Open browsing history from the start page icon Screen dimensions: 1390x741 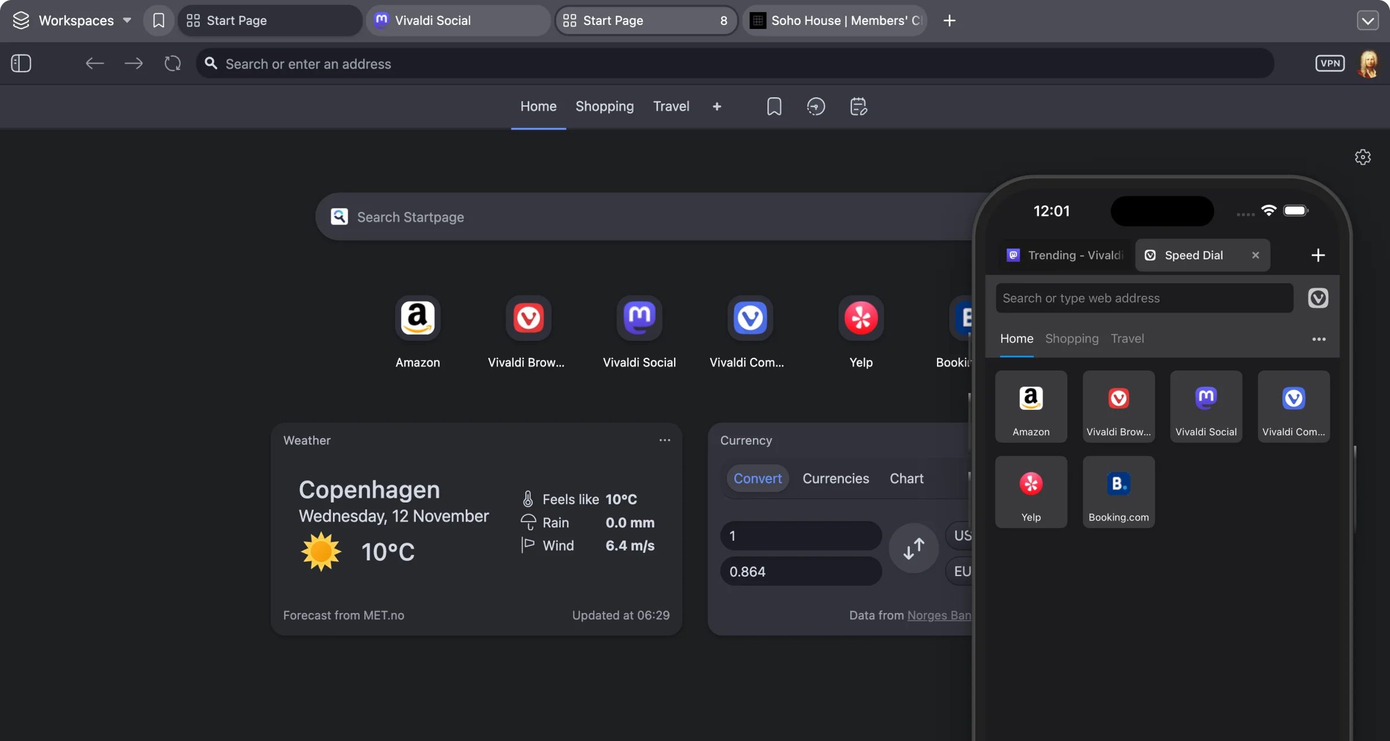[815, 106]
